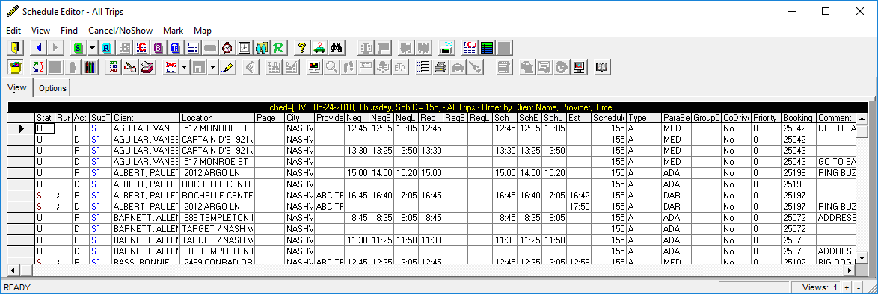Image resolution: width=878 pixels, height=294 pixels.
Task: Click the time numbers icon
Action: [x=112, y=67]
